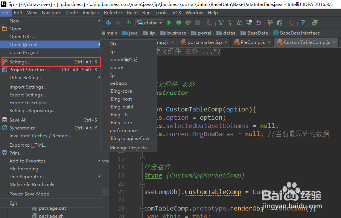
Task: Click the Settings wrench icon in File menu
Action: pos(5,62)
